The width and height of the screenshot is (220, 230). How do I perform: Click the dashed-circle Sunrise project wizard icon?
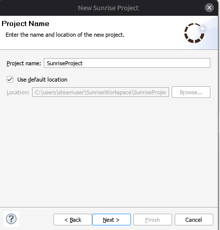[194, 33]
